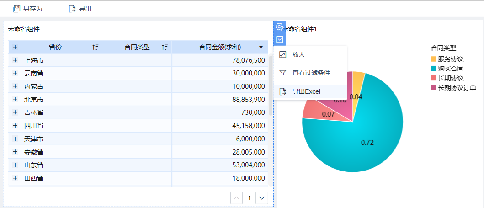Expand all rows via header plus icon

click(x=15, y=47)
